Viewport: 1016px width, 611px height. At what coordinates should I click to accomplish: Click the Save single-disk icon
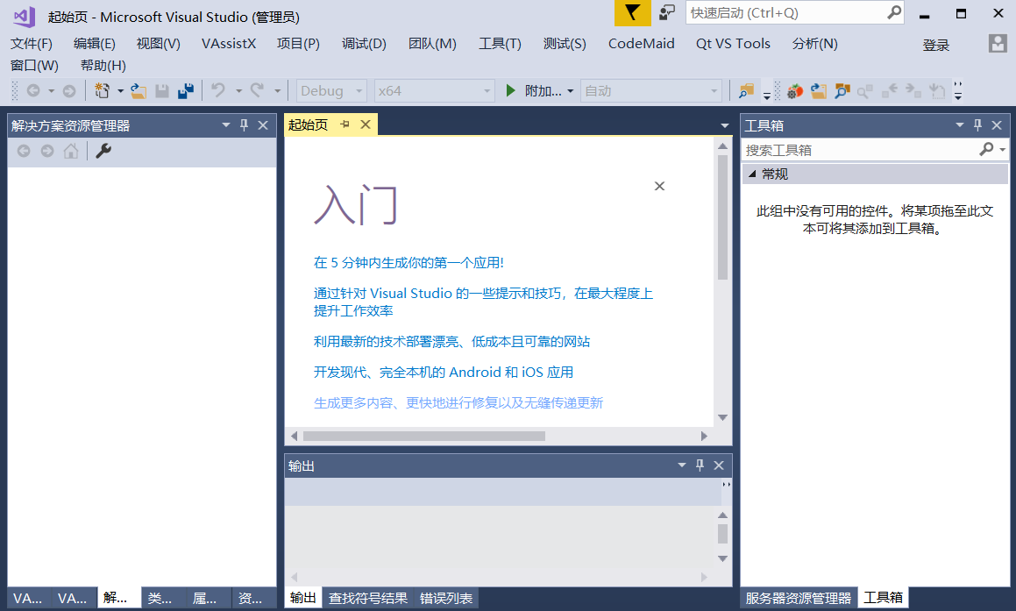(162, 91)
